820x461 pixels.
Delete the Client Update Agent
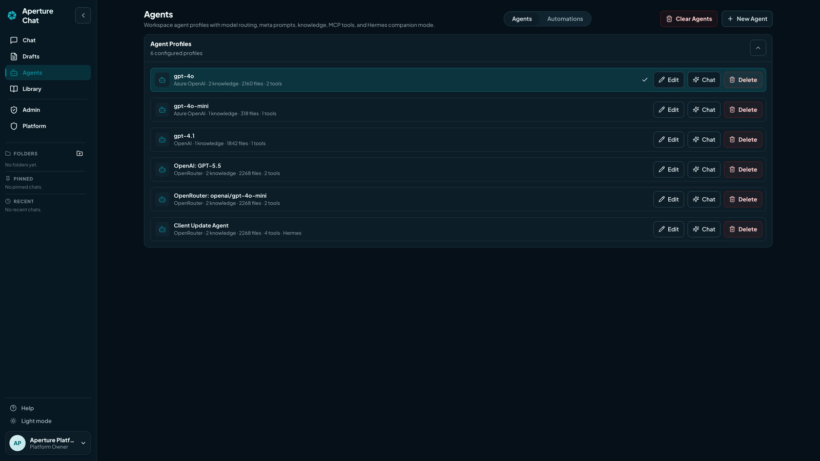click(x=743, y=229)
